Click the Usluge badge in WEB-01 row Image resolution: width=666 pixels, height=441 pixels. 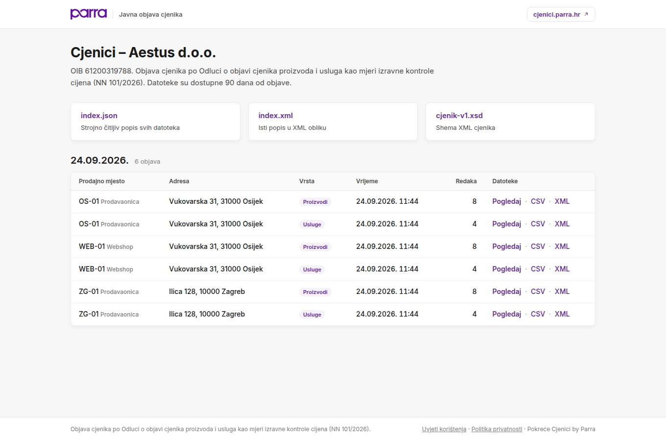[312, 269]
